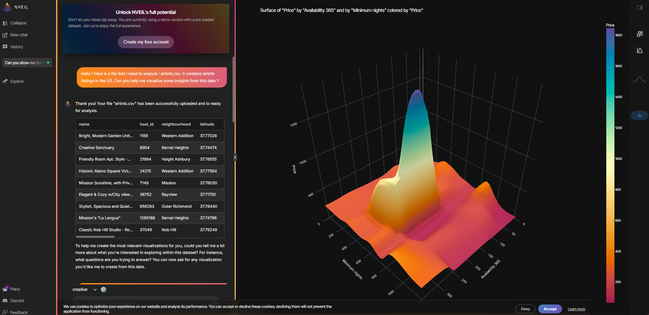Click host_id value 1269188
The width and height of the screenshot is (649, 315).
(x=147, y=218)
